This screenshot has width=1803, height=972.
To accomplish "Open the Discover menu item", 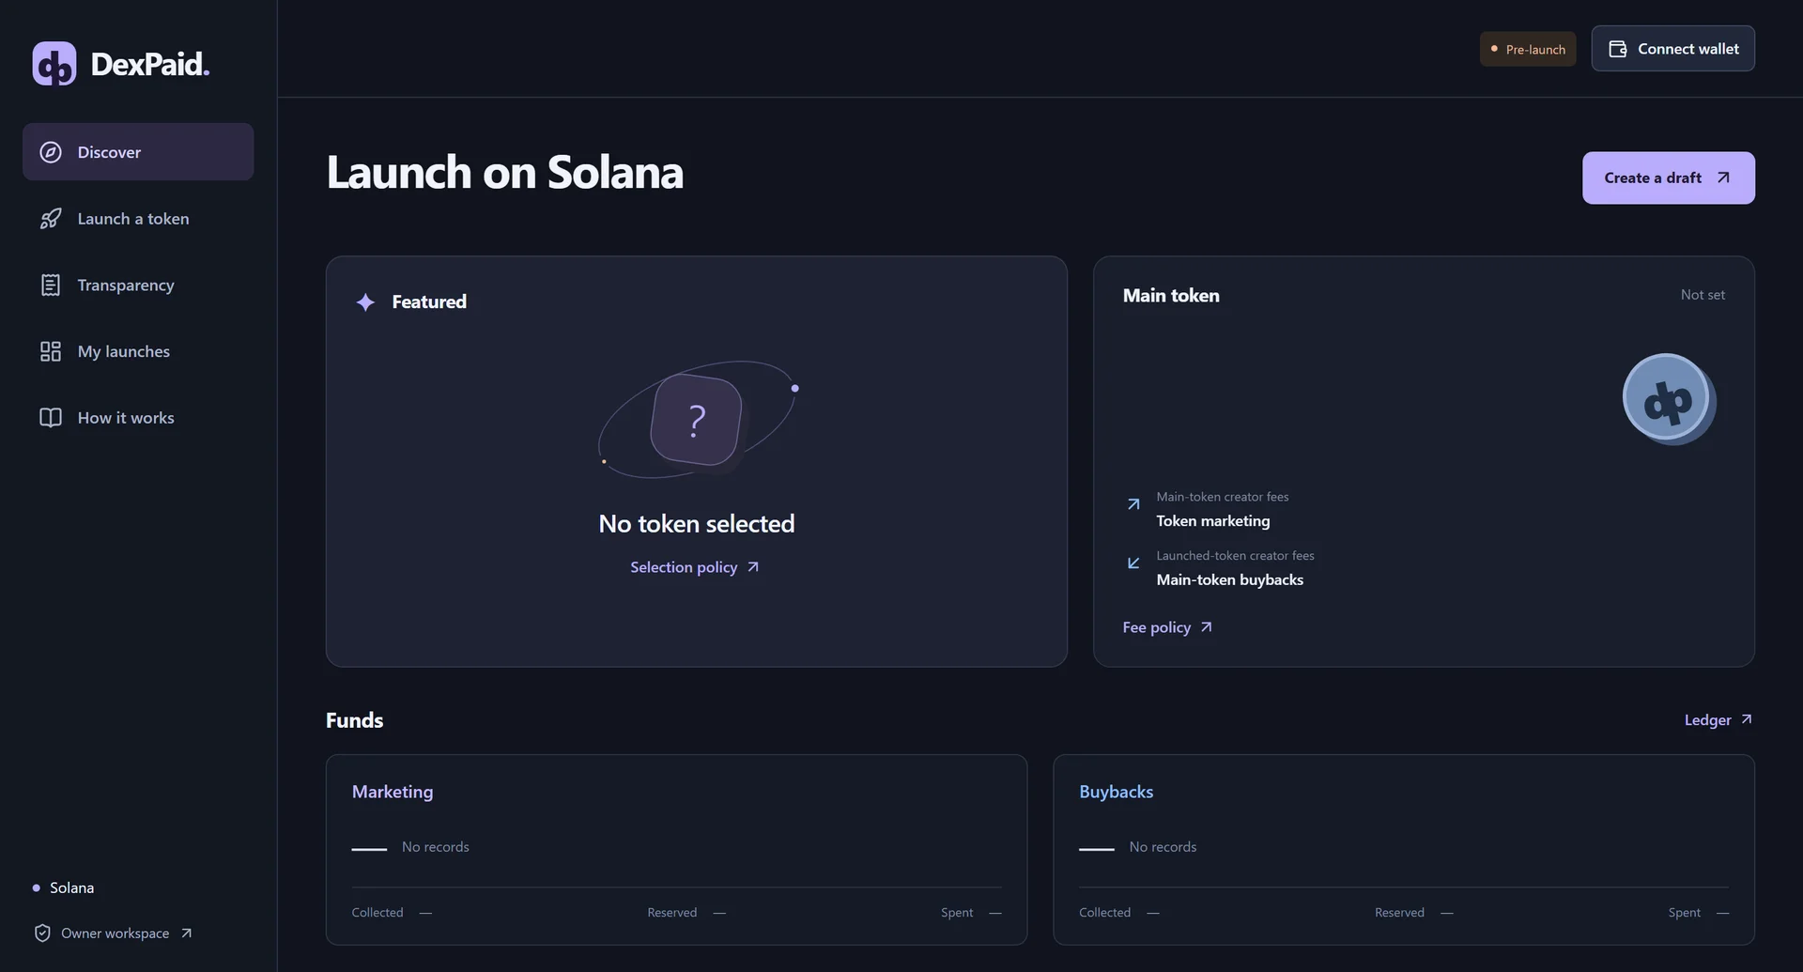I will [x=138, y=152].
